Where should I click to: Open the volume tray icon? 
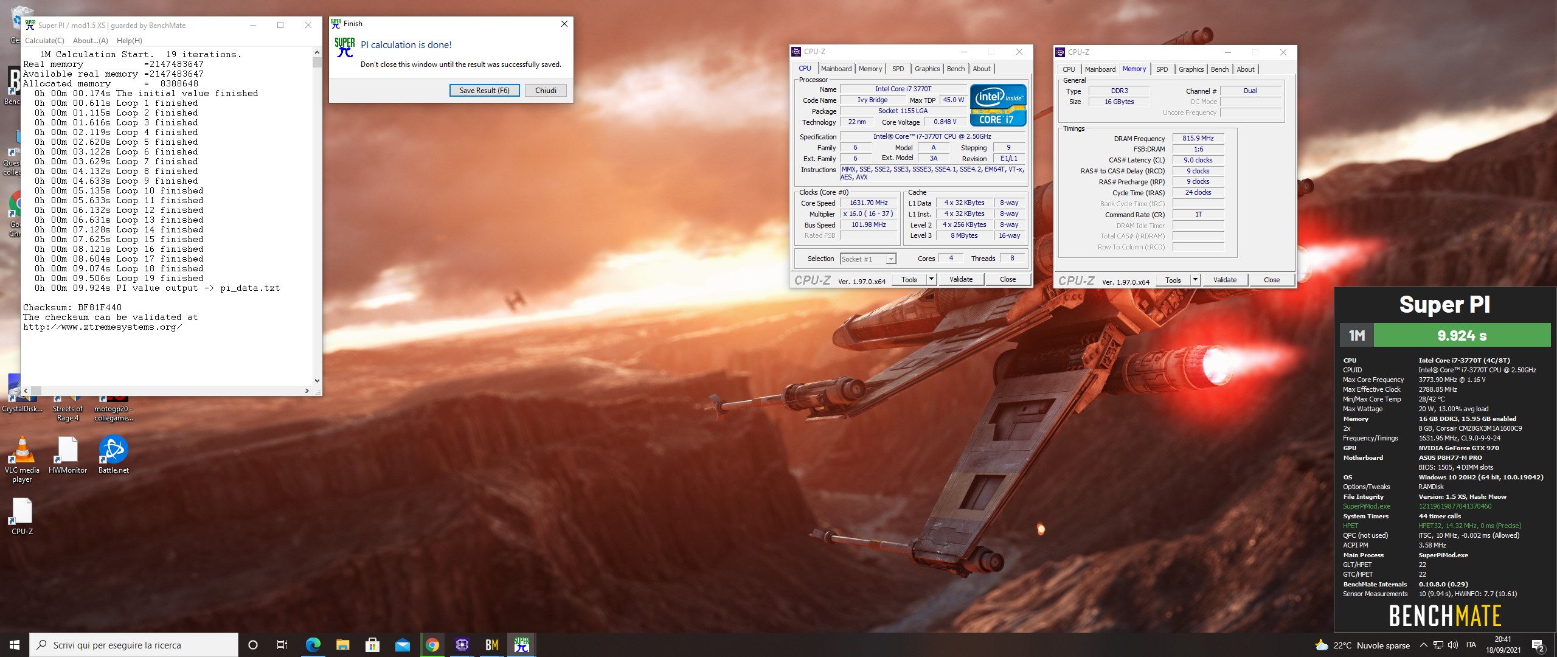(1453, 645)
